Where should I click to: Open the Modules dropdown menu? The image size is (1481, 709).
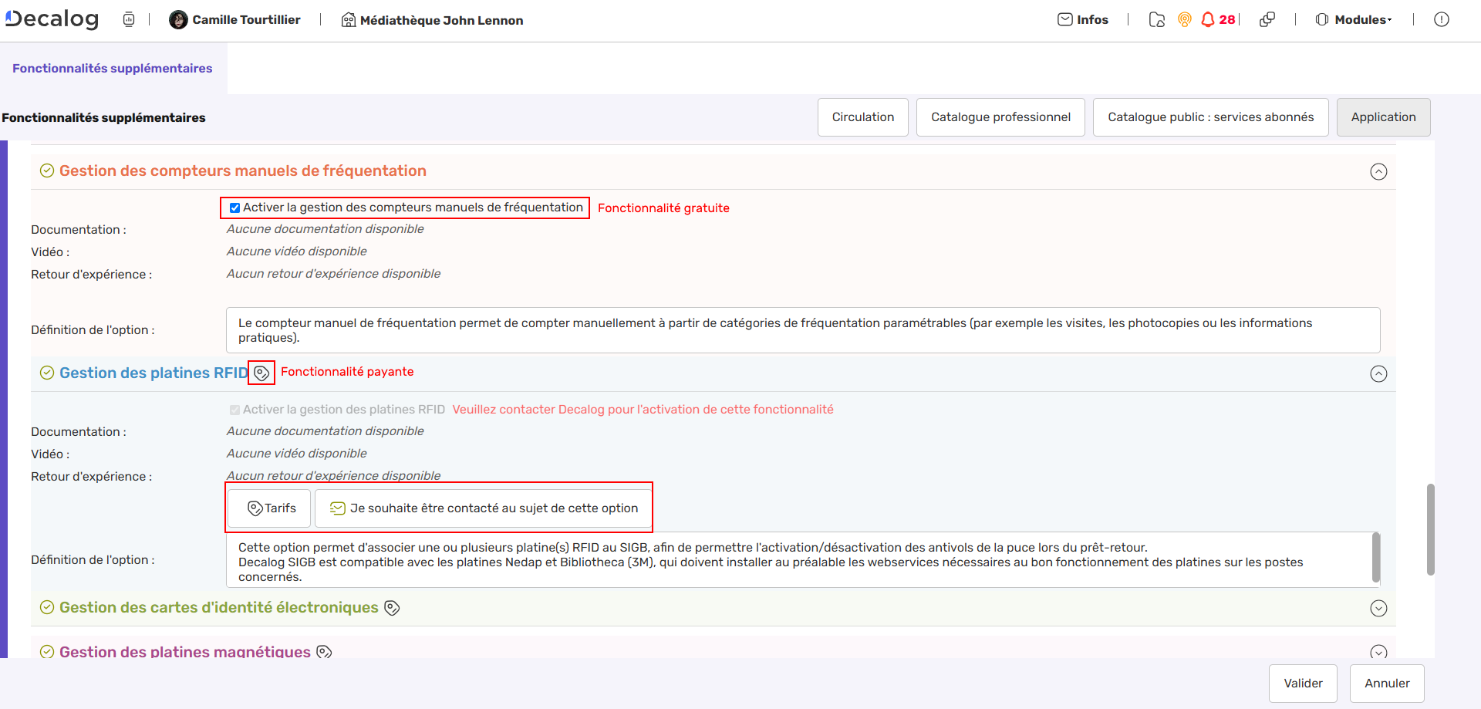(1354, 19)
